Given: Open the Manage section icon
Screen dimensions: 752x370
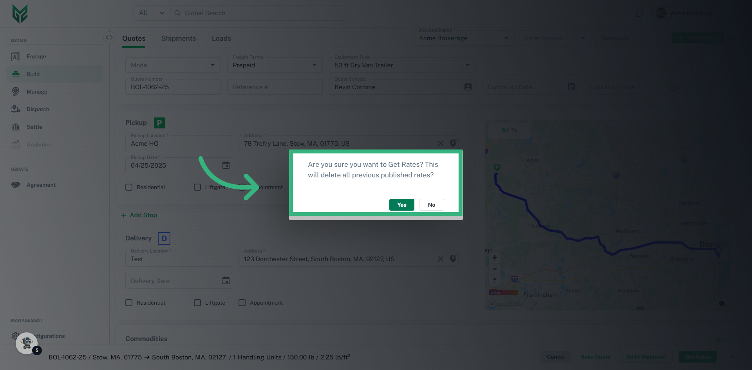Looking at the screenshot, I should coord(16,92).
